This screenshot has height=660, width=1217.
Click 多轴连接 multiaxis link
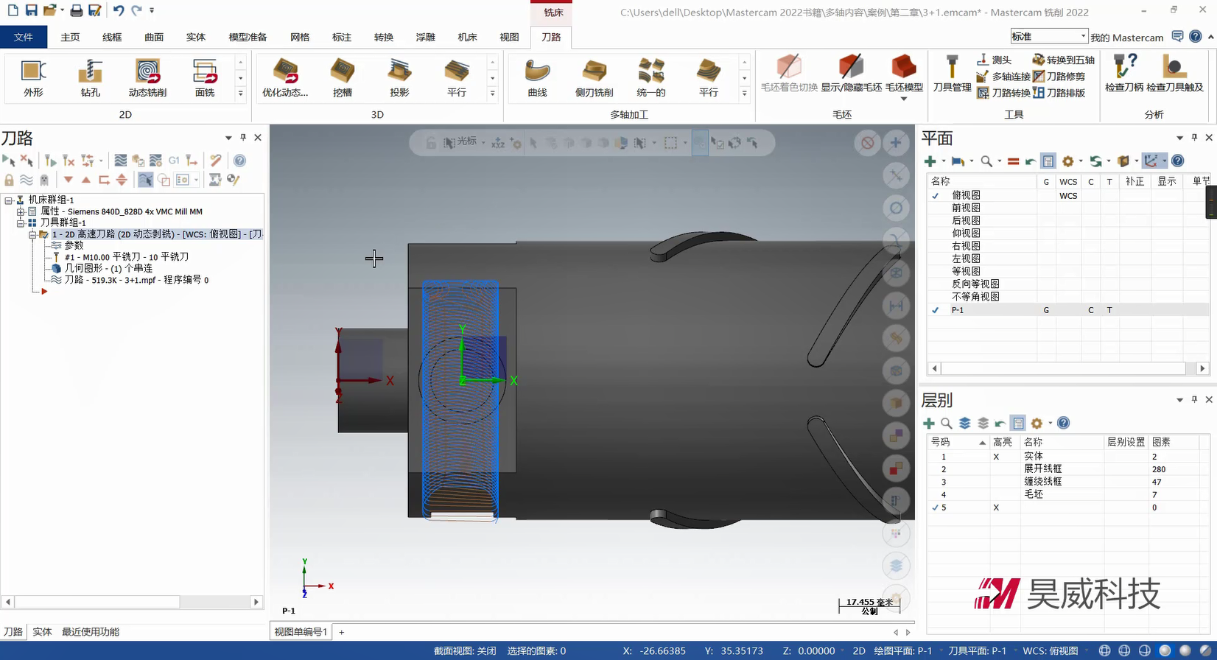(x=1003, y=76)
